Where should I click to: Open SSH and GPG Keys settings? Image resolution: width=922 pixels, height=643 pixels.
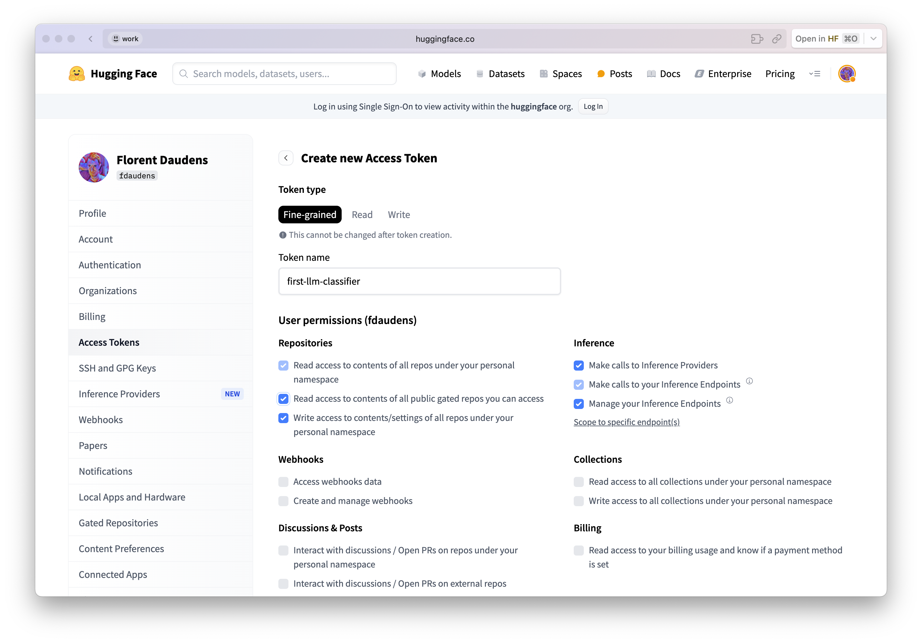161,368
